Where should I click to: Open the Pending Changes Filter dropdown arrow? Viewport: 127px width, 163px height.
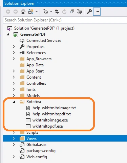coord(51,12)
